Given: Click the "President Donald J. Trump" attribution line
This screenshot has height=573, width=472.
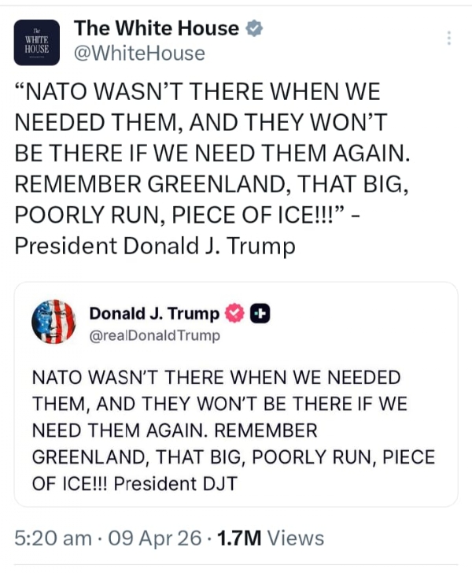Looking at the screenshot, I should pyautogui.click(x=155, y=246).
